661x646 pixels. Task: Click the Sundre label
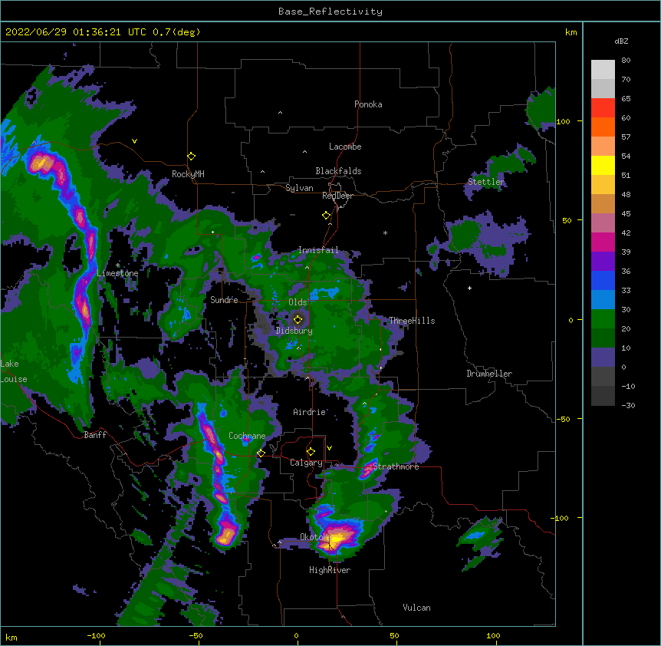tap(224, 300)
